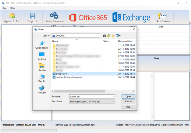Viewport: 191px width, 133px height.
Task: Open Libraries in the places bar
Action: (42, 67)
